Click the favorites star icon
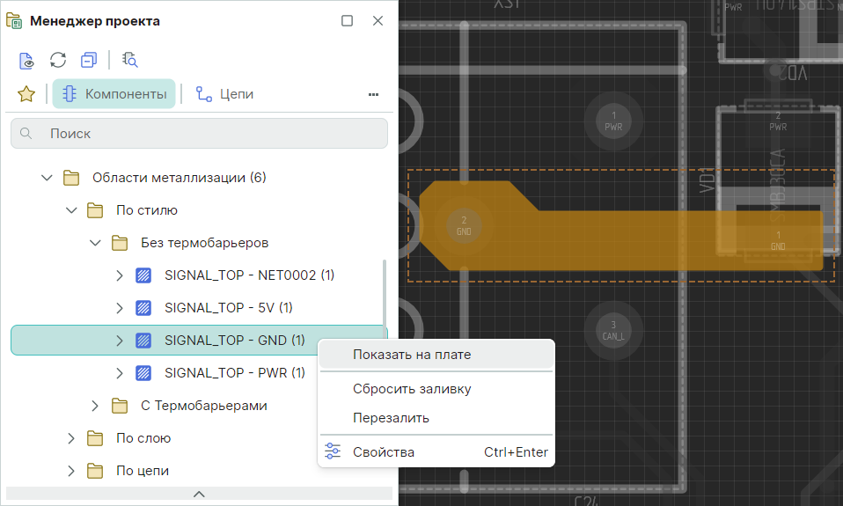Viewport: 843px width, 506px height. point(26,94)
